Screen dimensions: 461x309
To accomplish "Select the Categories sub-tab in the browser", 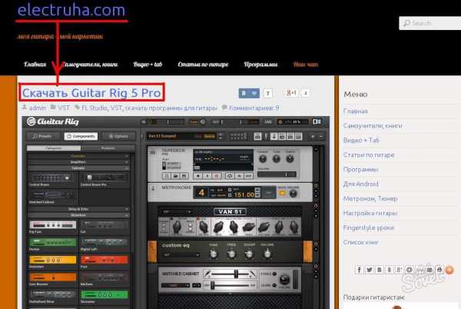I will click(54, 148).
